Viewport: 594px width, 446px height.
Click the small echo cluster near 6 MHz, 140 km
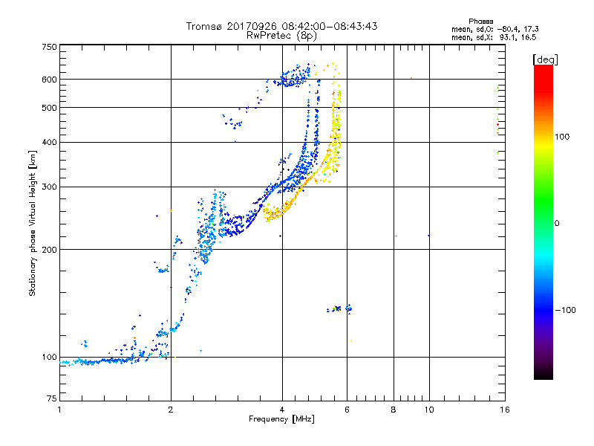[x=339, y=308]
